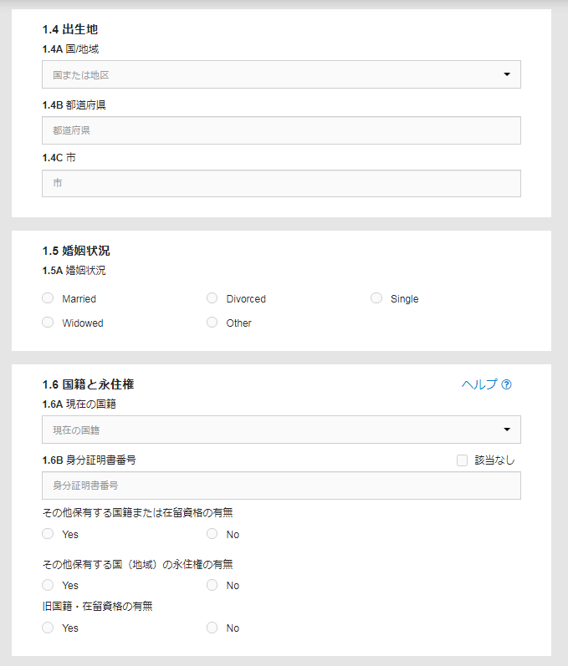Viewport: 568px width, 666px height.
Task: Check the 該当なし checkbox
Action: [x=463, y=460]
